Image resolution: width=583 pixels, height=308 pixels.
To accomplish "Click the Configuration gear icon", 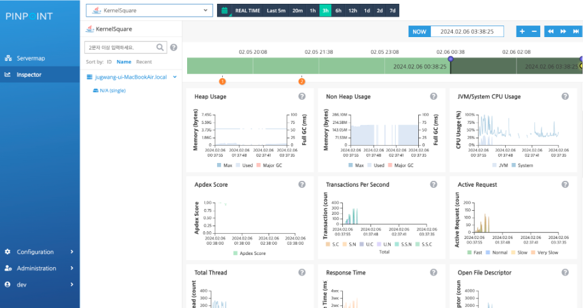I will tap(8, 252).
